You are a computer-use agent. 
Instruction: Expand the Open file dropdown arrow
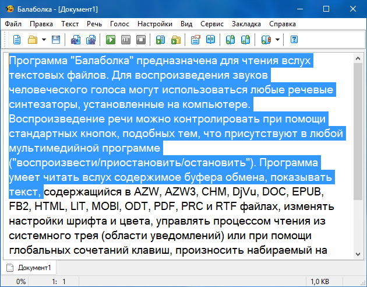44,40
